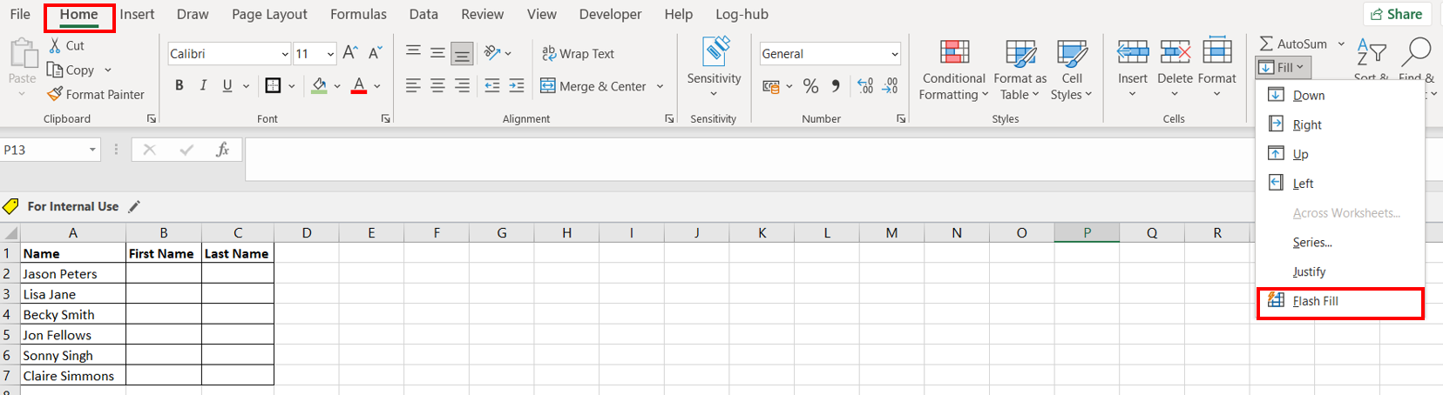The image size is (1443, 395).
Task: Toggle Bold formatting
Action: pyautogui.click(x=179, y=85)
